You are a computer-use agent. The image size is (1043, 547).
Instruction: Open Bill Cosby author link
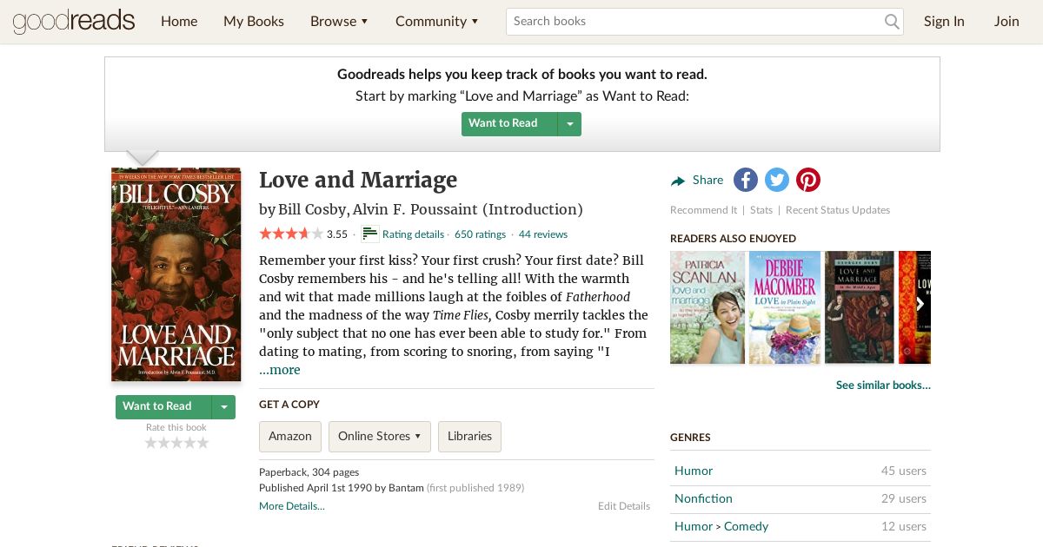tap(312, 209)
